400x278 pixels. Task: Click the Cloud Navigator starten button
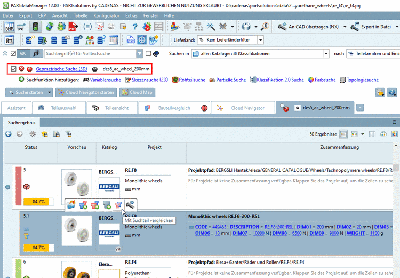pos(86,92)
